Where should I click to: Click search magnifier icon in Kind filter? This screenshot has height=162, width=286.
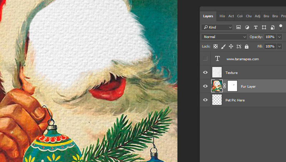(206, 27)
